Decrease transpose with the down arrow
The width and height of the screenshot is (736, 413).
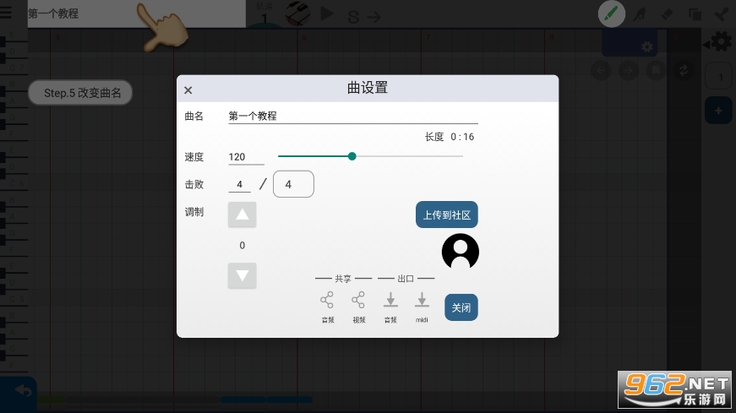click(243, 275)
